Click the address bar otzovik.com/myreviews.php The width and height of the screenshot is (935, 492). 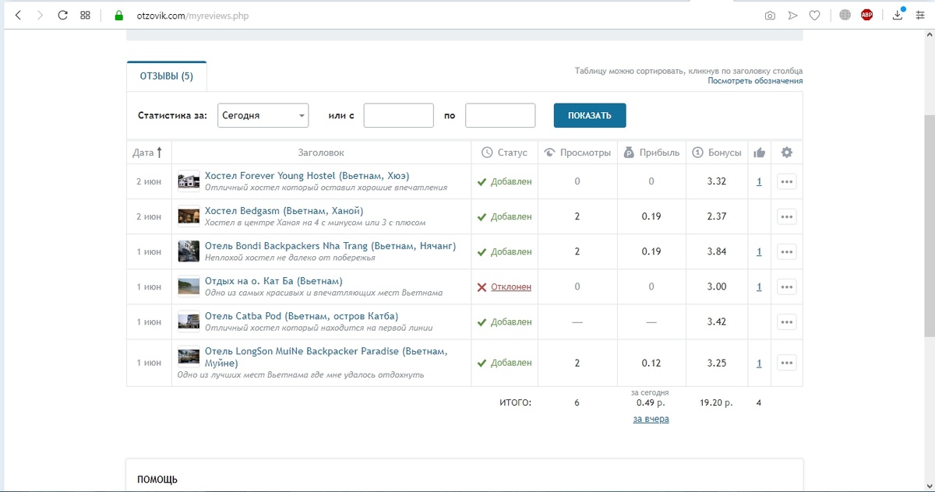click(x=192, y=16)
